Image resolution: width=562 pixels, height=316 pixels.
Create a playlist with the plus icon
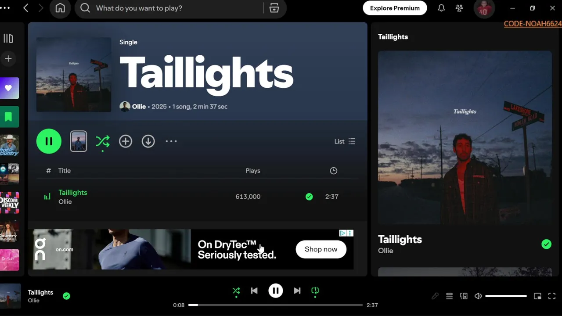(x=8, y=59)
